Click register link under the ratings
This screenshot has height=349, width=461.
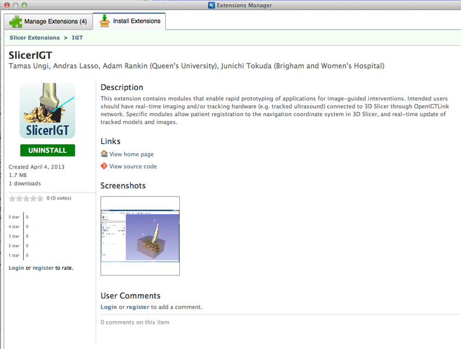coord(43,268)
